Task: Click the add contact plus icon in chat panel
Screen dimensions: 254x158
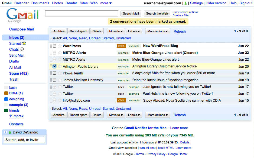Action: pos(5,132)
